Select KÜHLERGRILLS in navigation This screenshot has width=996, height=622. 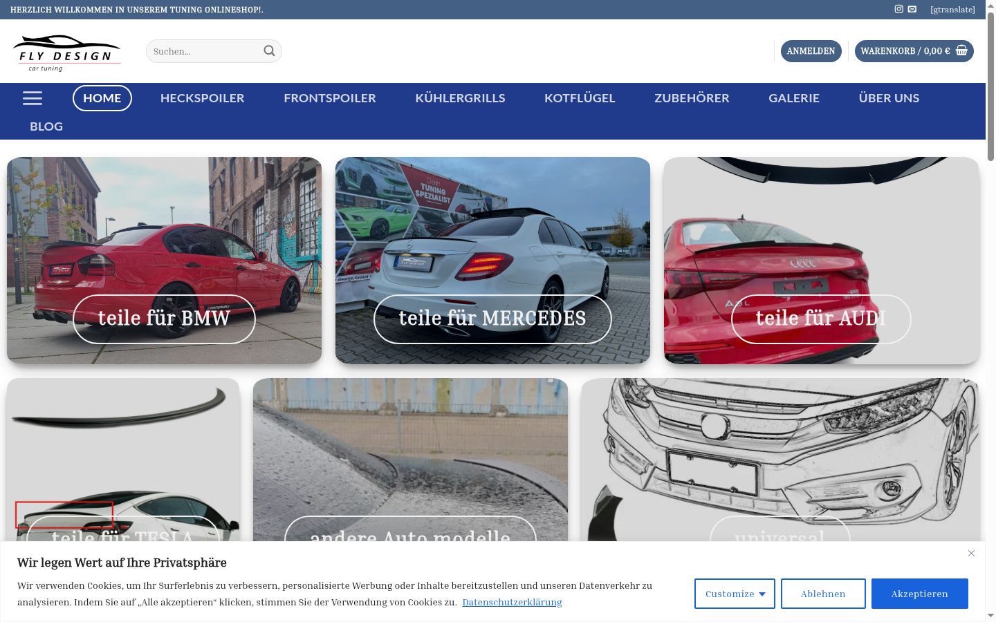pos(460,98)
